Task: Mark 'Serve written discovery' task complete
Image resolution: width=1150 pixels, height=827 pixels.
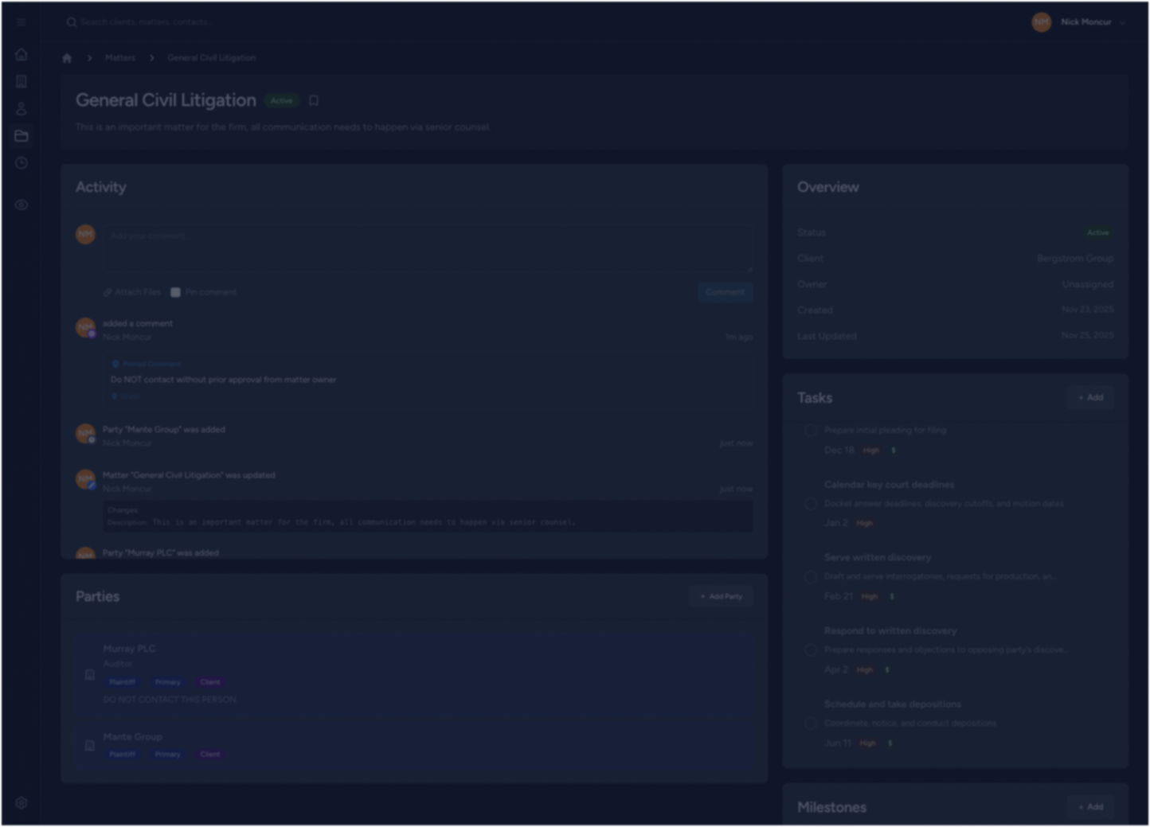Action: [x=811, y=576]
